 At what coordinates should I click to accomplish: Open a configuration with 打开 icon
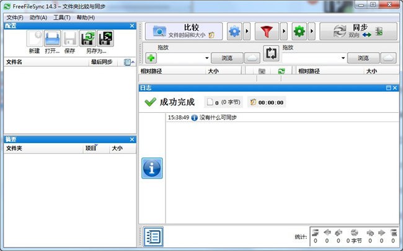coord(53,38)
